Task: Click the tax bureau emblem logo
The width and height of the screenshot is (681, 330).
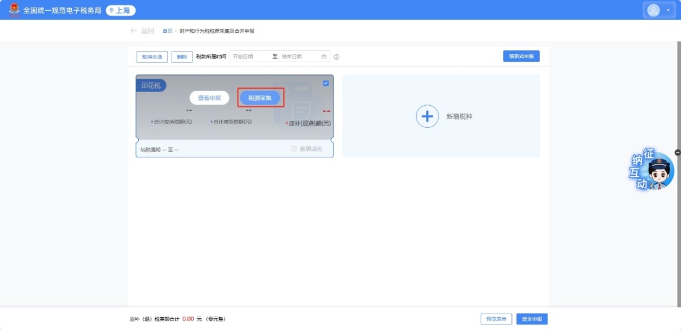Action: (14, 10)
